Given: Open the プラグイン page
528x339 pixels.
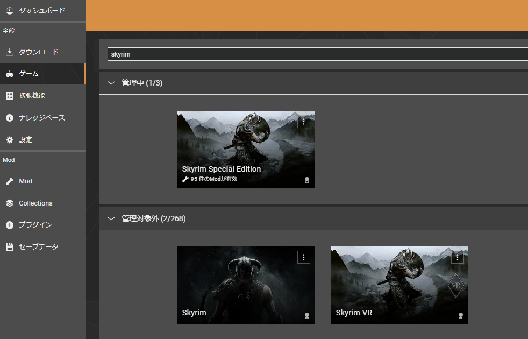Looking at the screenshot, I should [x=43, y=225].
